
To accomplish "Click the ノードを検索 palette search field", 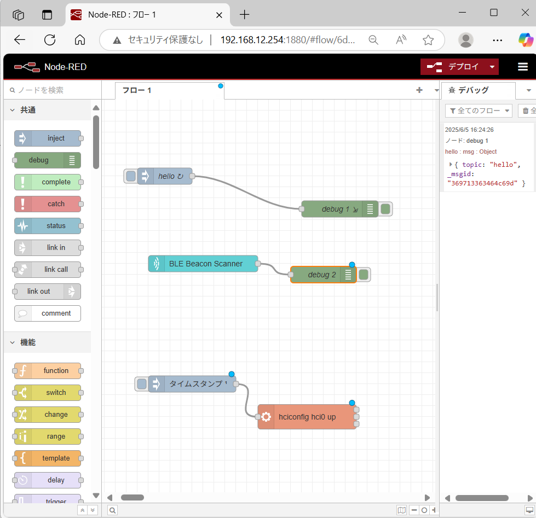I will tap(53, 90).
